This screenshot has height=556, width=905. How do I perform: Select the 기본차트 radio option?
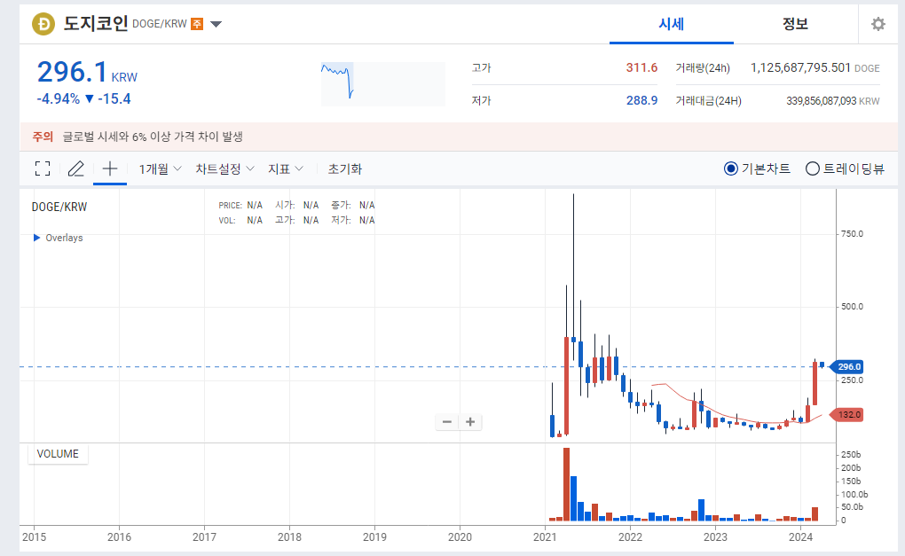point(757,168)
